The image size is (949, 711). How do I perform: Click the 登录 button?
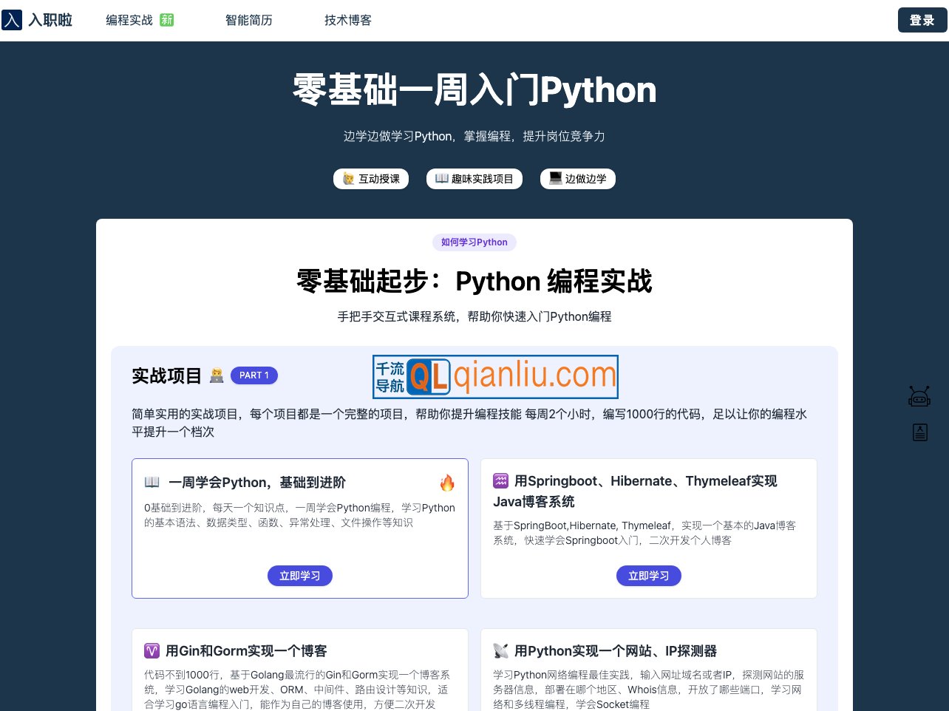click(922, 20)
